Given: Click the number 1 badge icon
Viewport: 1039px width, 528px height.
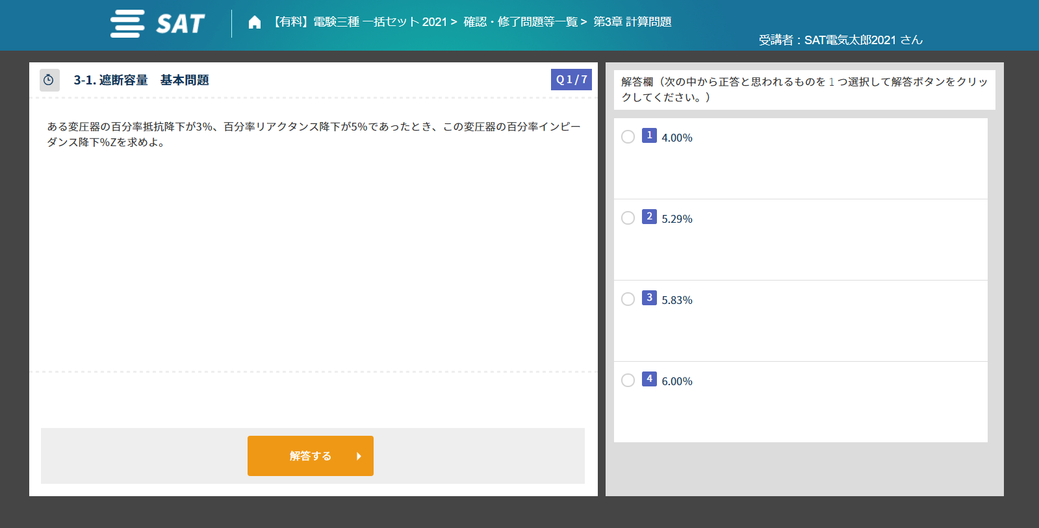Looking at the screenshot, I should pyautogui.click(x=649, y=135).
